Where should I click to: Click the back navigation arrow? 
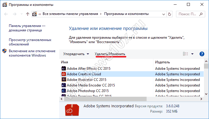click(6, 14)
